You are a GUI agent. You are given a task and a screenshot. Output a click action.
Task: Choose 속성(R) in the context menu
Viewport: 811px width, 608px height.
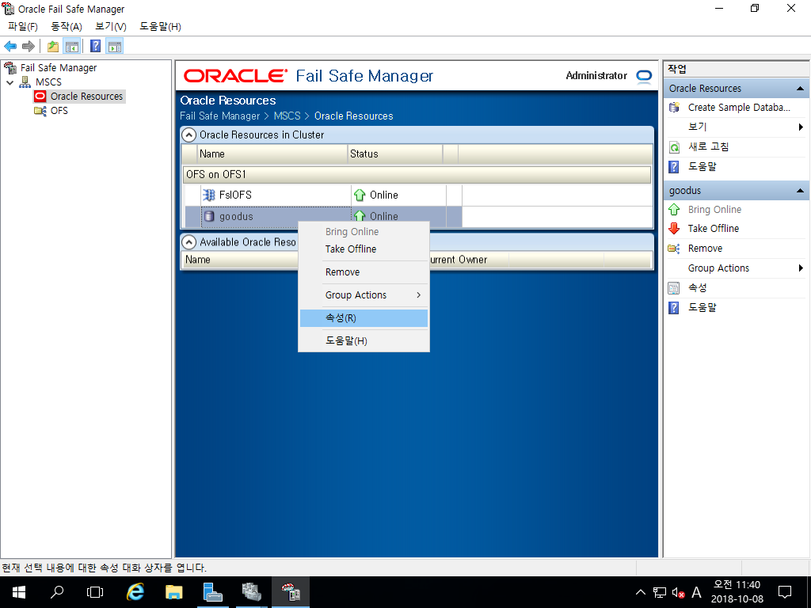pyautogui.click(x=364, y=318)
